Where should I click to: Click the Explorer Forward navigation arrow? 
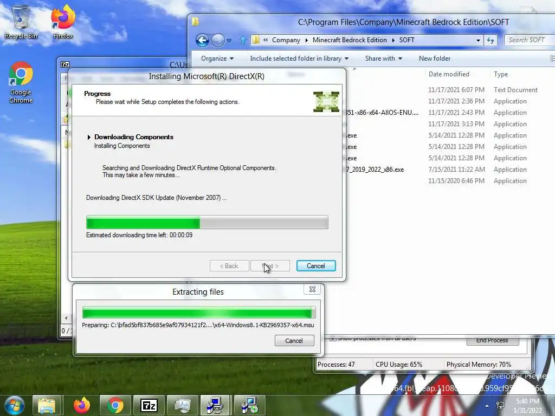[x=218, y=40]
